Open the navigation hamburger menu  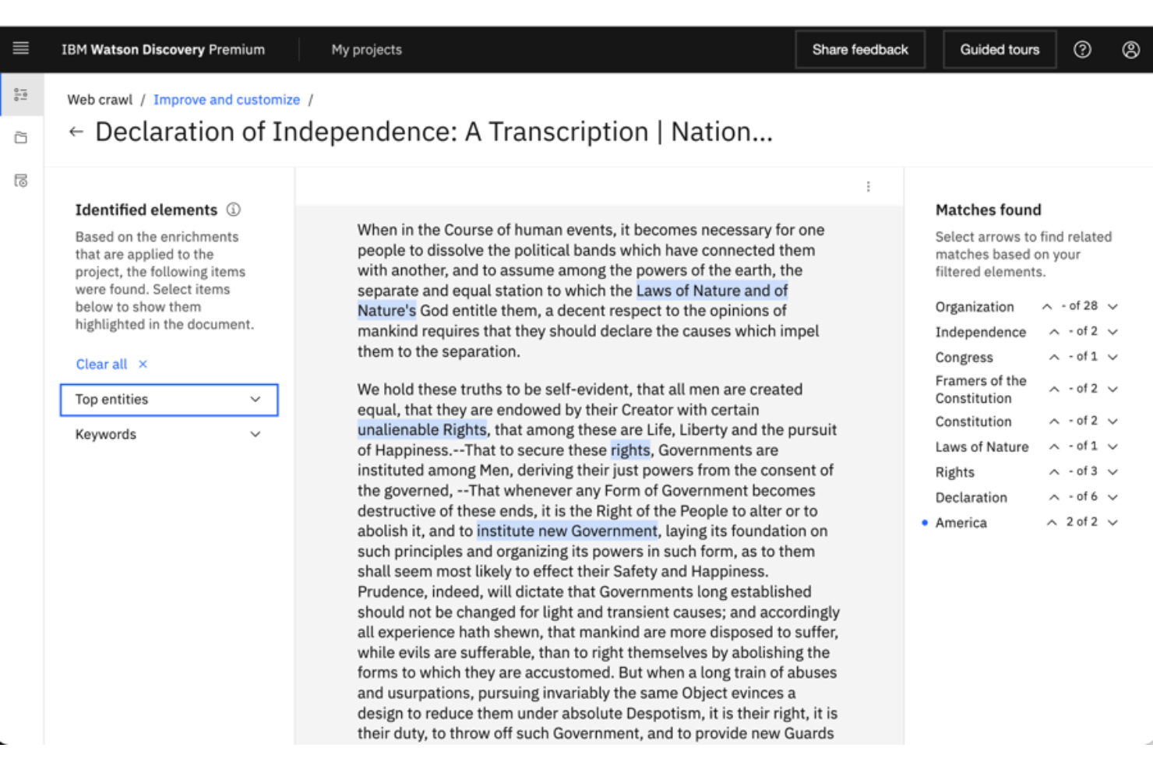pyautogui.click(x=20, y=48)
